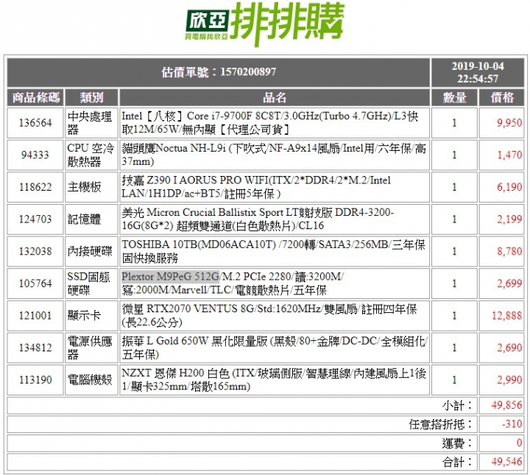Click the price 6,190
The width and height of the screenshot is (530, 475).
click(x=509, y=187)
